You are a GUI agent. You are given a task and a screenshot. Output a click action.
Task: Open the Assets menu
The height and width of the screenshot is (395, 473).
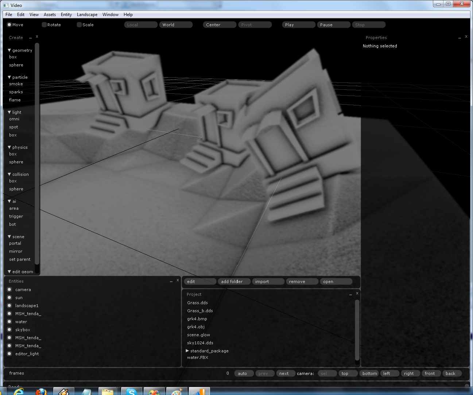click(x=50, y=15)
